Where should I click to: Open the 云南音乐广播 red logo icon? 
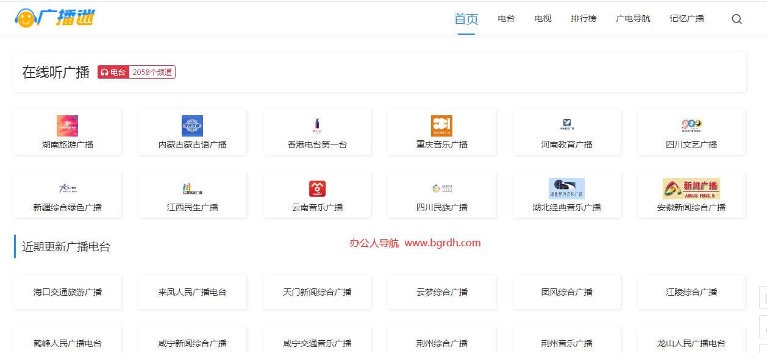(x=317, y=188)
